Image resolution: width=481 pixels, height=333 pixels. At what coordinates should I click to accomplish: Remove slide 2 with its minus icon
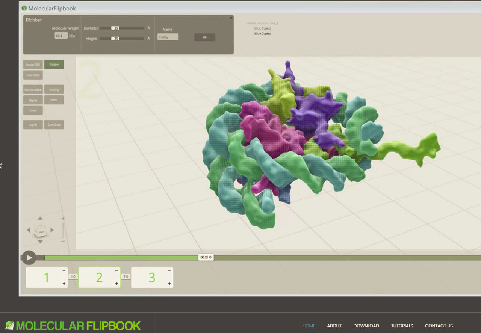click(x=116, y=270)
